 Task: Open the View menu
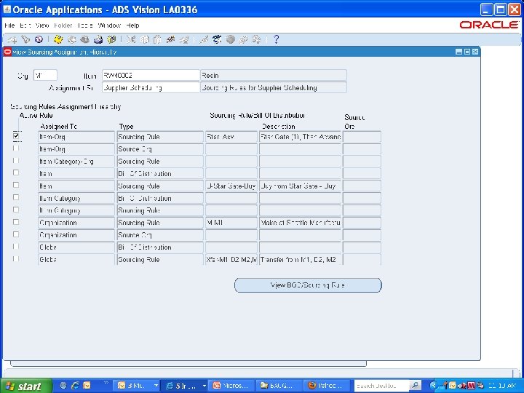[x=42, y=25]
